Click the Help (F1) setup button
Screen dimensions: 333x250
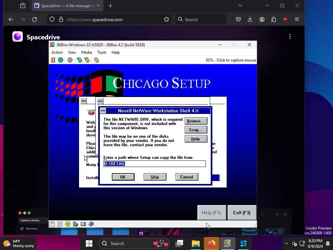coord(211,213)
